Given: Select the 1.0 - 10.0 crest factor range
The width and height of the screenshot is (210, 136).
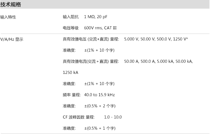Looking at the screenshot, I should [113, 117].
